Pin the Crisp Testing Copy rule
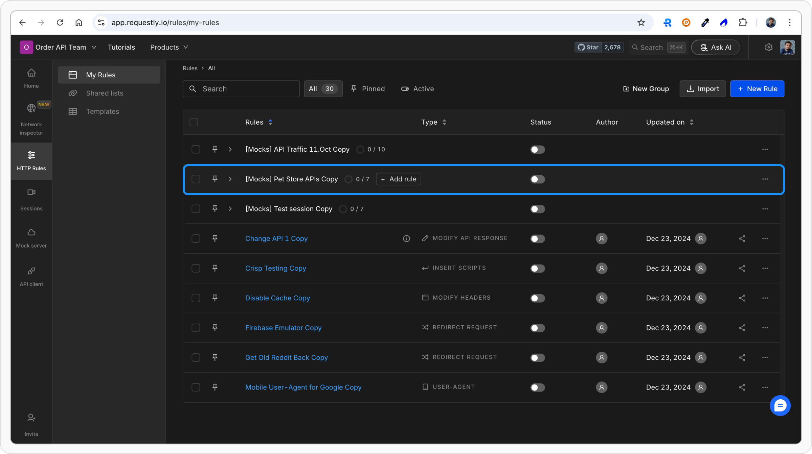 pos(215,268)
